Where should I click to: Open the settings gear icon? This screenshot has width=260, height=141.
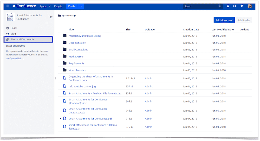[235, 6]
